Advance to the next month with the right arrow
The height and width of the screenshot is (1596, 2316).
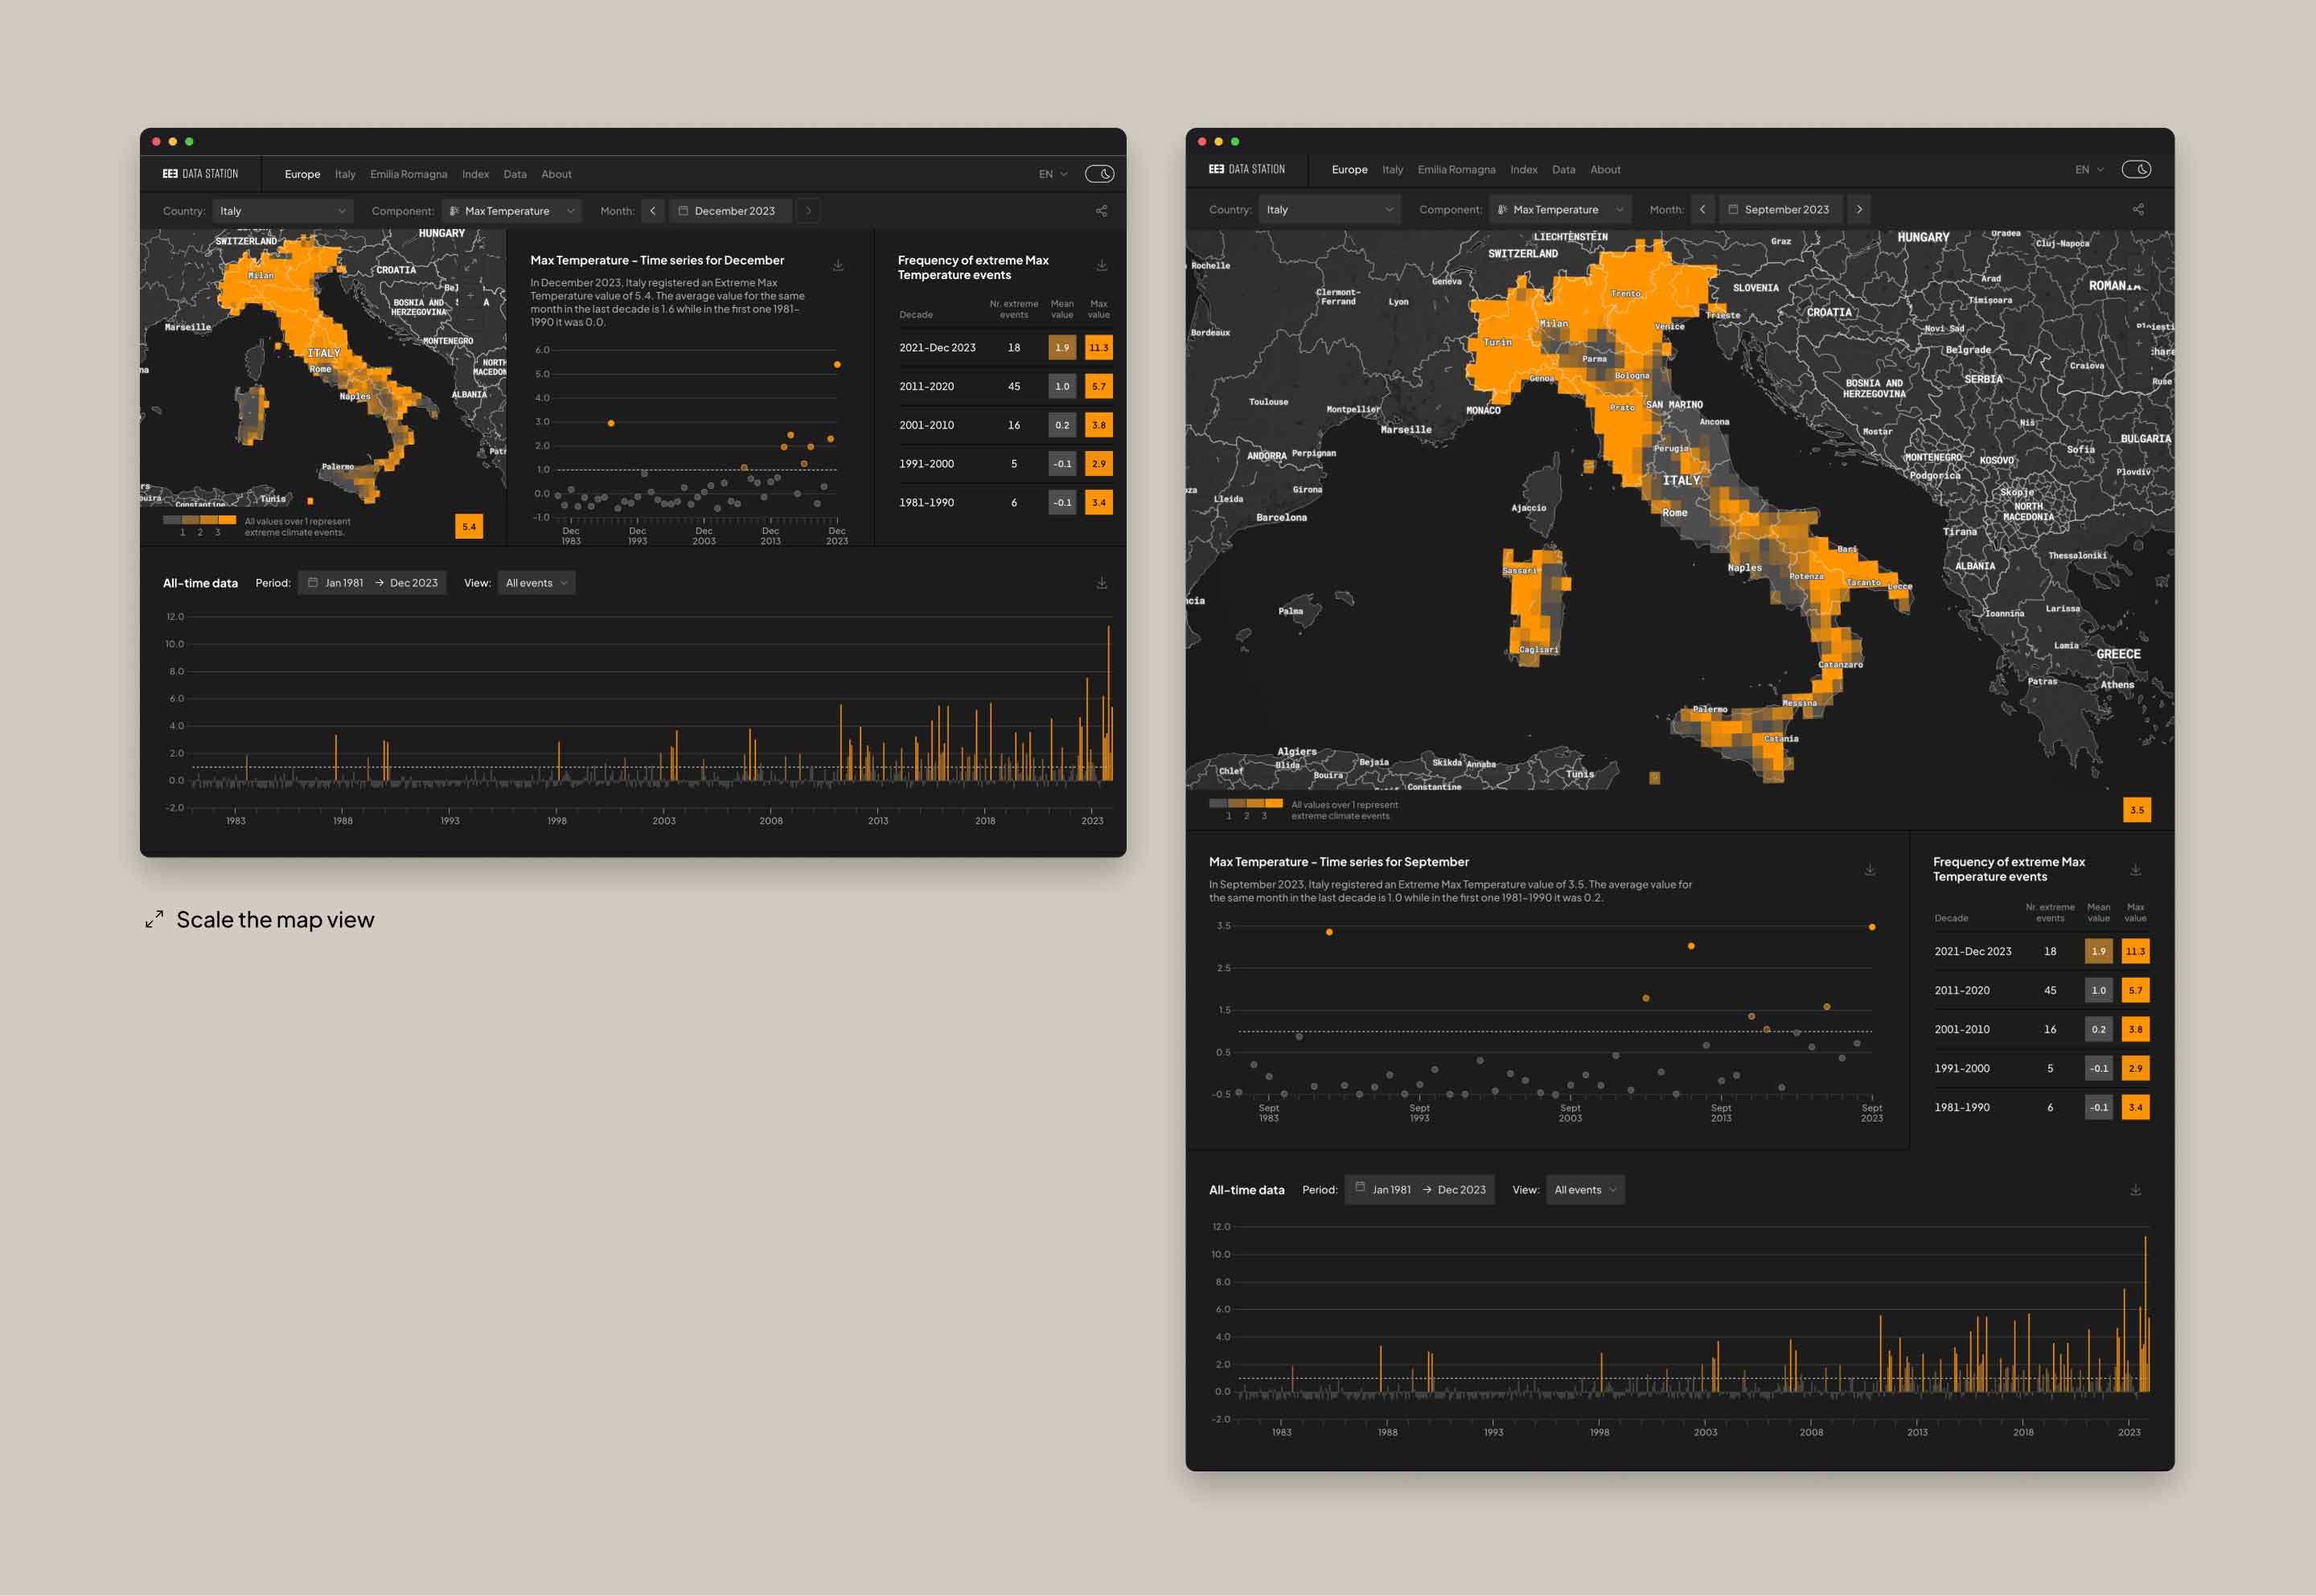808,210
